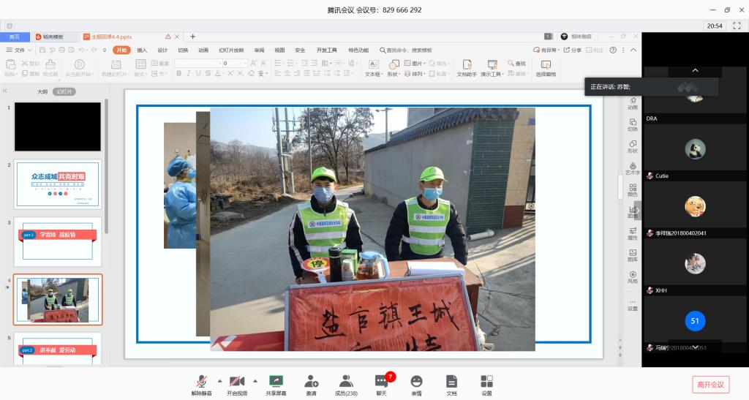The width and height of the screenshot is (749, 400).
Task: Collapse the side panel with right chevron
Action: click(x=637, y=210)
